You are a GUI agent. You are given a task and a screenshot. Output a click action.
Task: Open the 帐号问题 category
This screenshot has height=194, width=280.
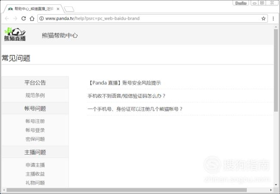[x=35, y=109]
